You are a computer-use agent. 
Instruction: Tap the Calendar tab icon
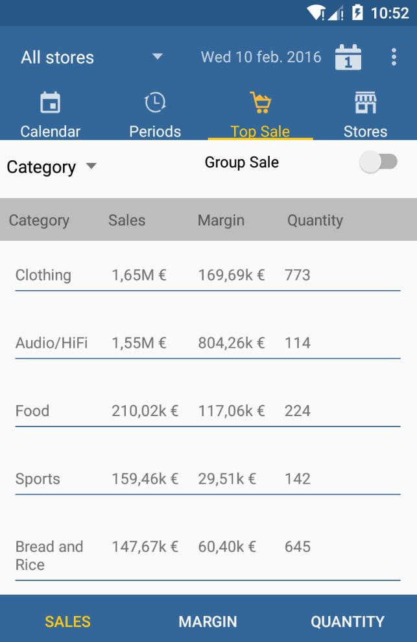coord(50,103)
